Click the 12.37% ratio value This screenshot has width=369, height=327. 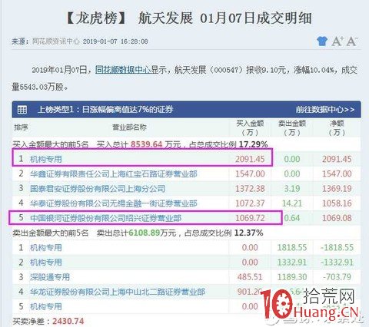(248, 233)
